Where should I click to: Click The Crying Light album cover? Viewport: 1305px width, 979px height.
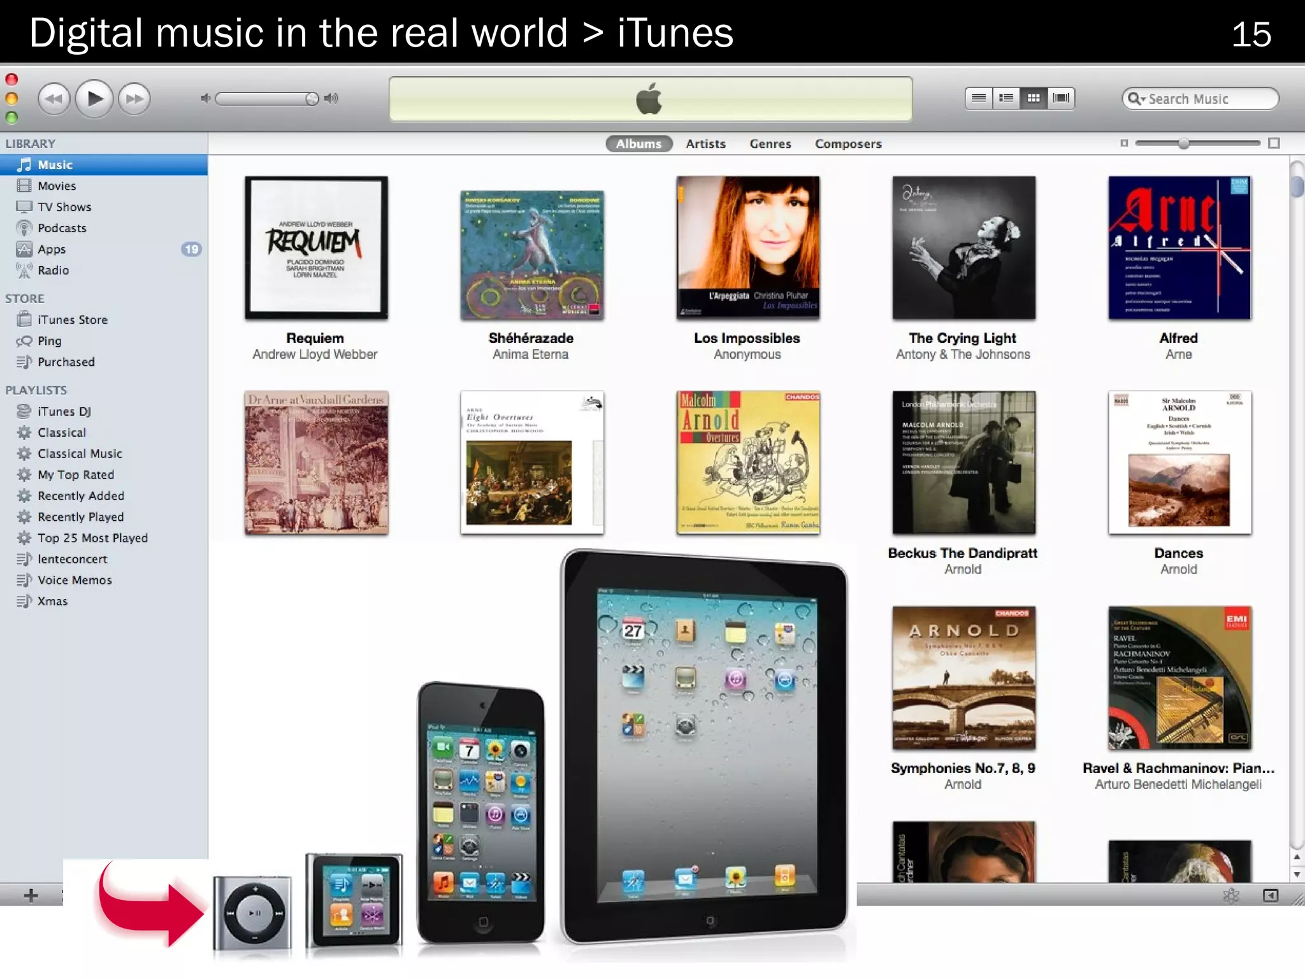point(964,248)
